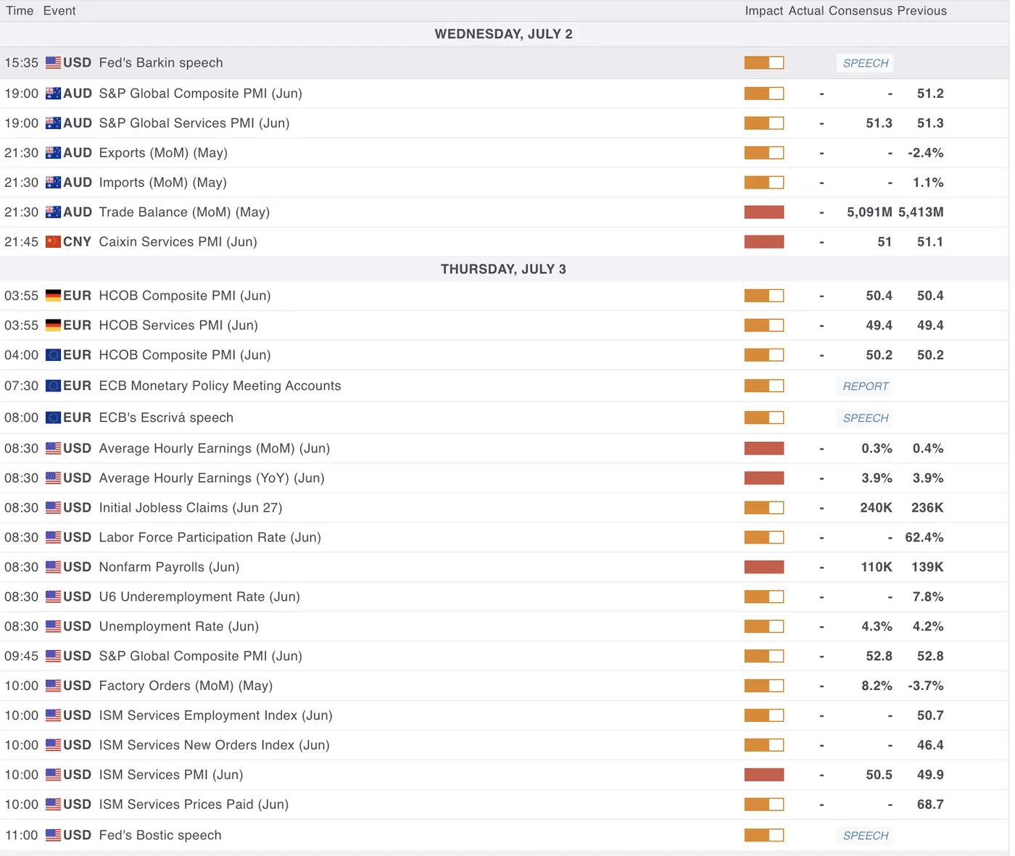This screenshot has height=856, width=1015.
Task: Click the 50.5 consensus for ISM Services PMI
Action: click(x=879, y=775)
